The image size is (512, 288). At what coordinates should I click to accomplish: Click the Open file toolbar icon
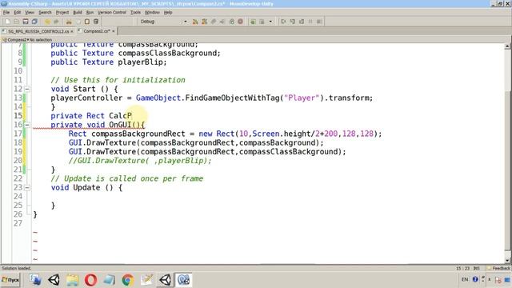[x=16, y=22]
